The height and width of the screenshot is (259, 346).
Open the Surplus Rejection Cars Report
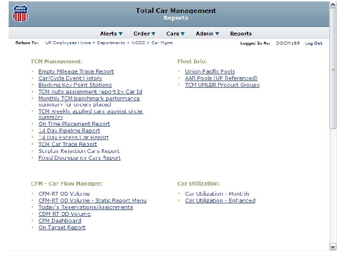[79, 151]
